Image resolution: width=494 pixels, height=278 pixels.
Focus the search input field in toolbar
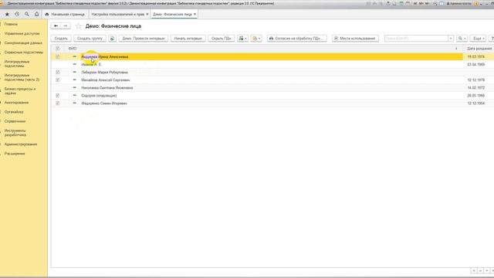tap(416, 39)
